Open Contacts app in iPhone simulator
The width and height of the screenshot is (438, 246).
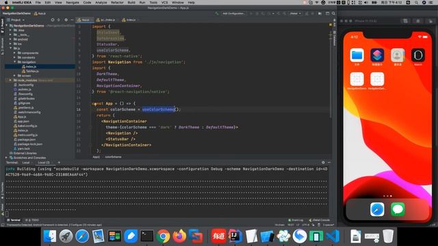pyautogui.click(x=398, y=55)
